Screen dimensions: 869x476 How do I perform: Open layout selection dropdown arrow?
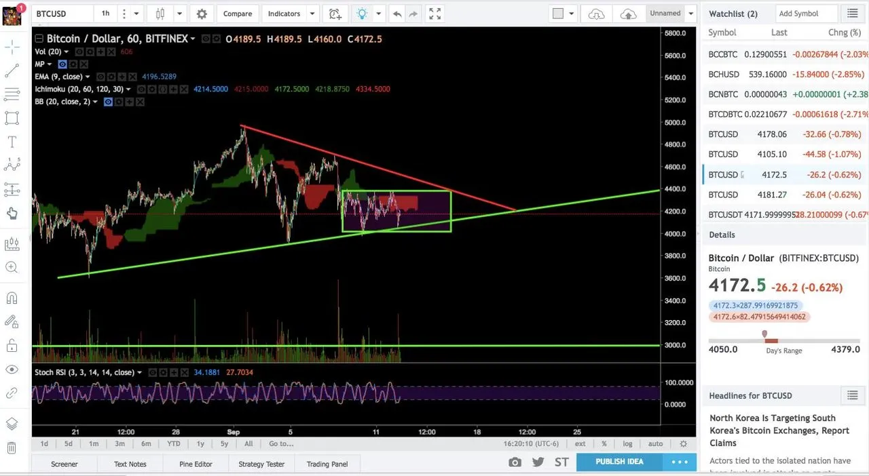click(x=572, y=14)
